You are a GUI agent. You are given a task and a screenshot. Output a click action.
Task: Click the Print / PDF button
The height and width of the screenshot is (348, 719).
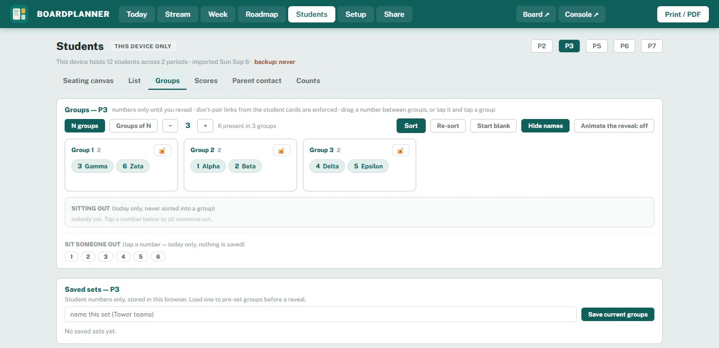[x=682, y=15]
